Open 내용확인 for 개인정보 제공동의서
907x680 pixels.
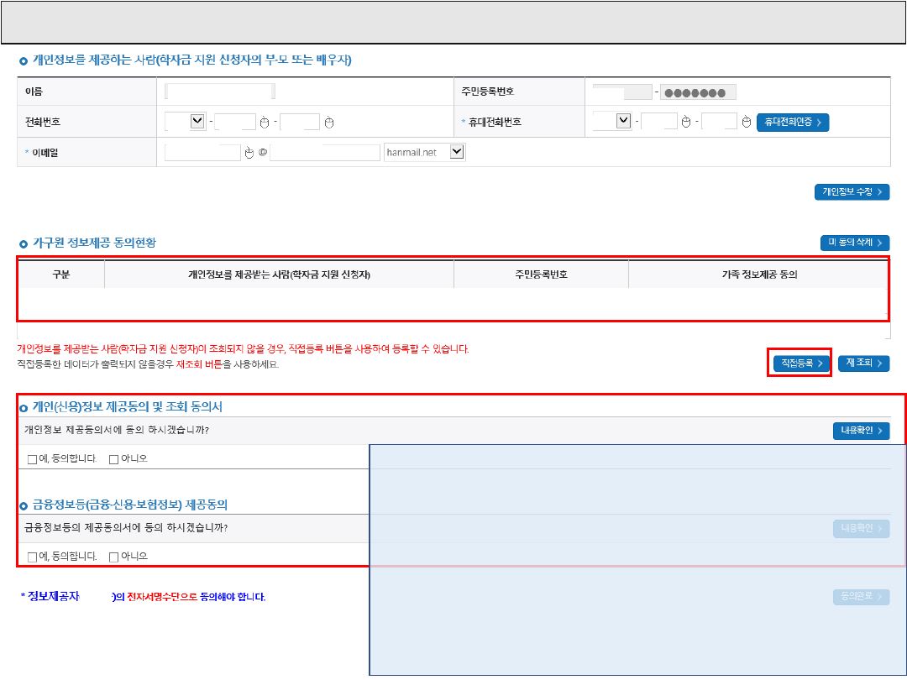tap(861, 431)
